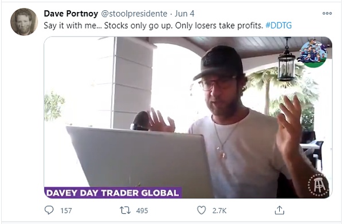This screenshot has width=344, height=224.
Task: View the 2.7K likes count
Action: [219, 211]
